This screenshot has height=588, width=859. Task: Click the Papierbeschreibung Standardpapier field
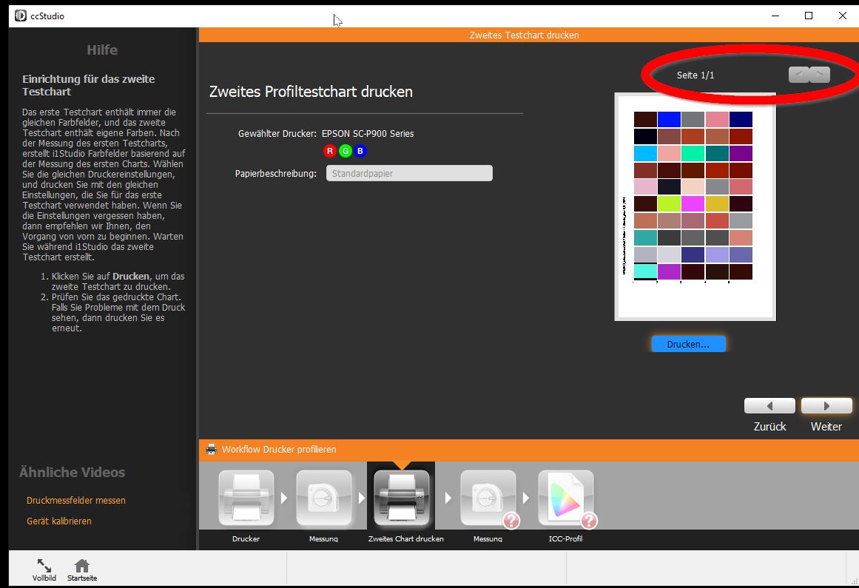tap(409, 174)
